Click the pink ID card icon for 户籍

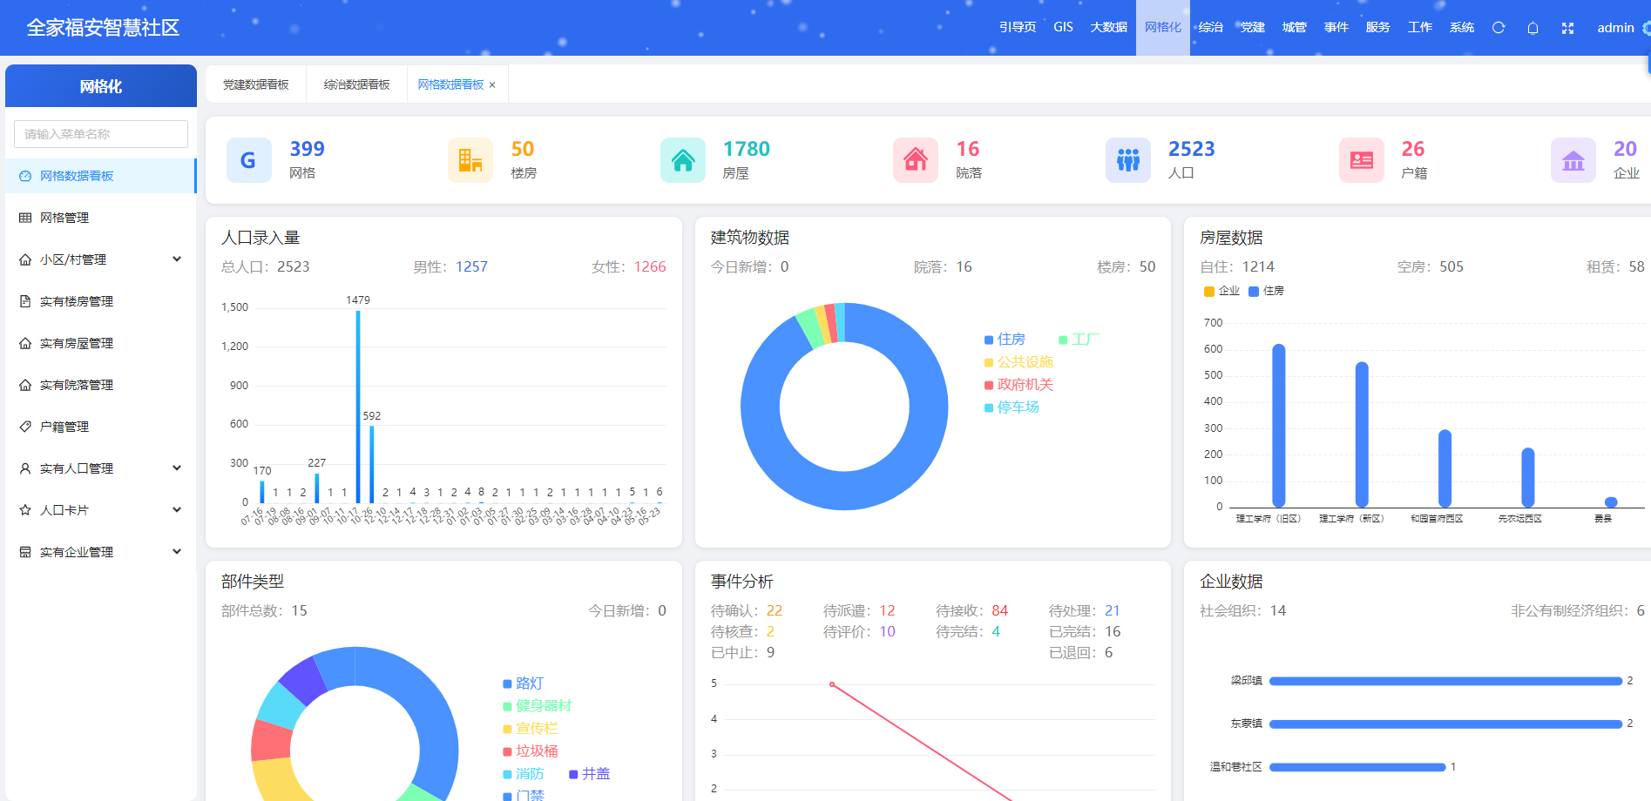coord(1362,160)
